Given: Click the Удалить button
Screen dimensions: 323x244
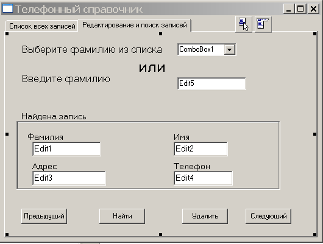Looking at the screenshot, I should 205,216.
